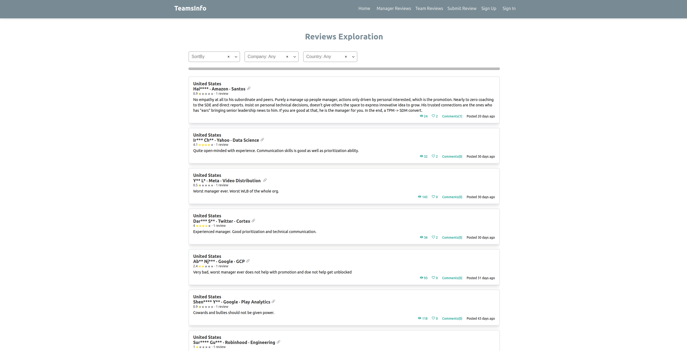687x351 pixels.
Task: Go to Home in navigation bar
Action: click(364, 9)
